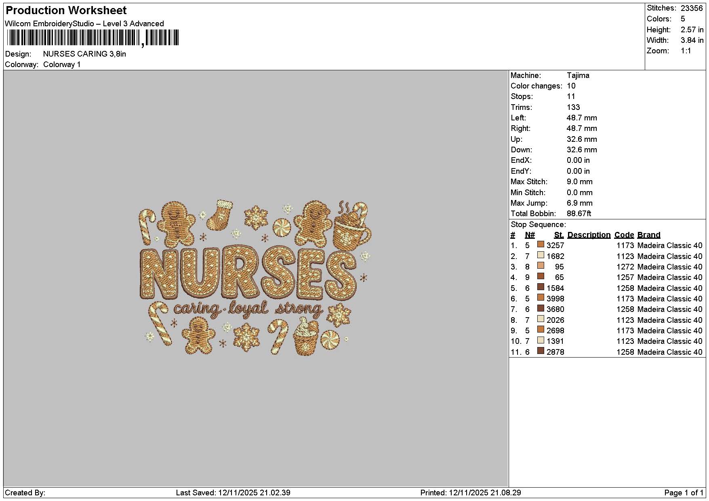
Task: Click the Machine value 'Tajima'
Action: click(578, 76)
